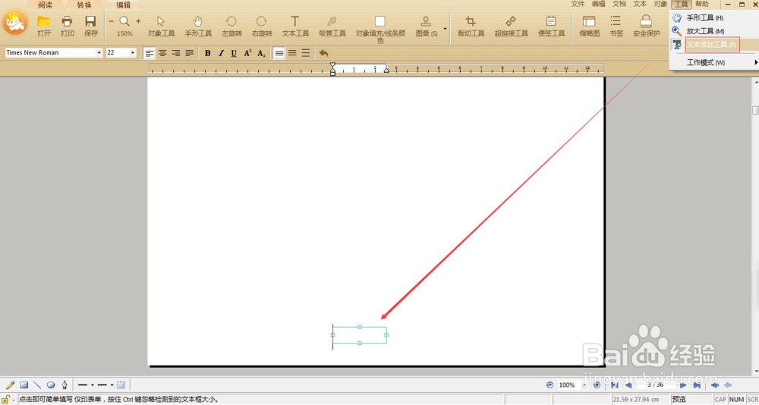This screenshot has height=405, width=759.
Task: Select the pen nib drawing tool
Action: [x=65, y=385]
